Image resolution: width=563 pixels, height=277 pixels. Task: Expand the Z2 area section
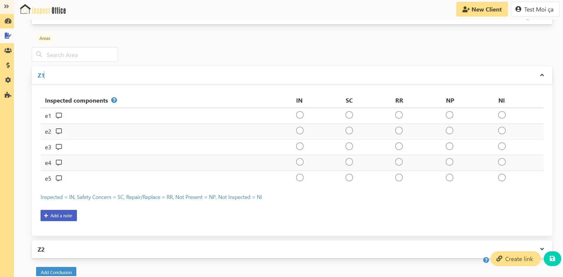(x=542, y=249)
